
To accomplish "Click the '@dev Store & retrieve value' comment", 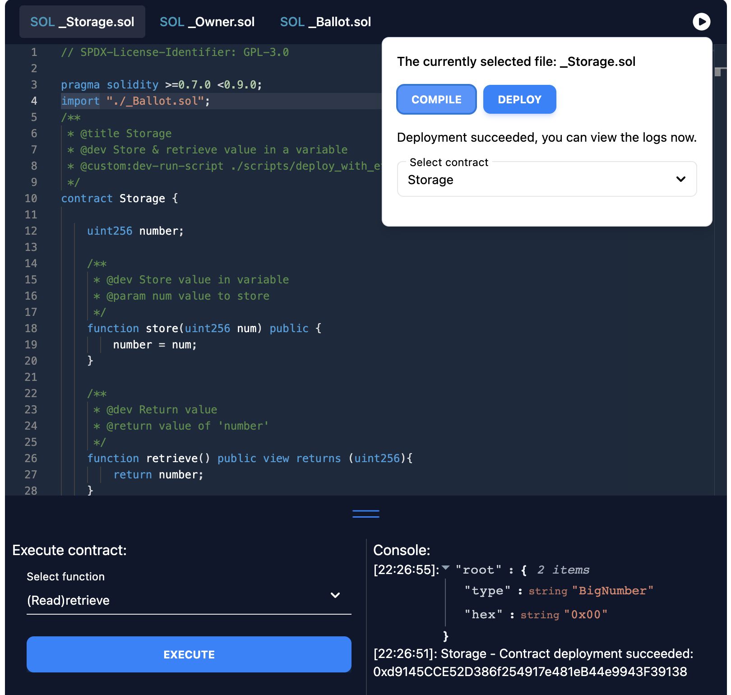I will pyautogui.click(x=208, y=150).
